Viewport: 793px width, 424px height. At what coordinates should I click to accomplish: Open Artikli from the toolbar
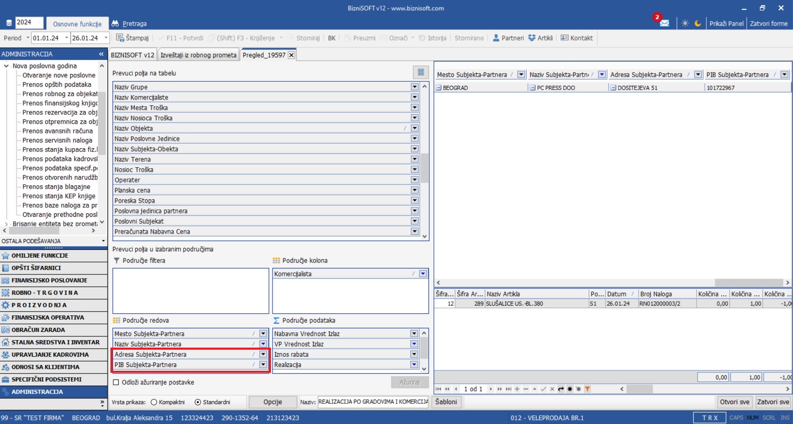coord(532,38)
